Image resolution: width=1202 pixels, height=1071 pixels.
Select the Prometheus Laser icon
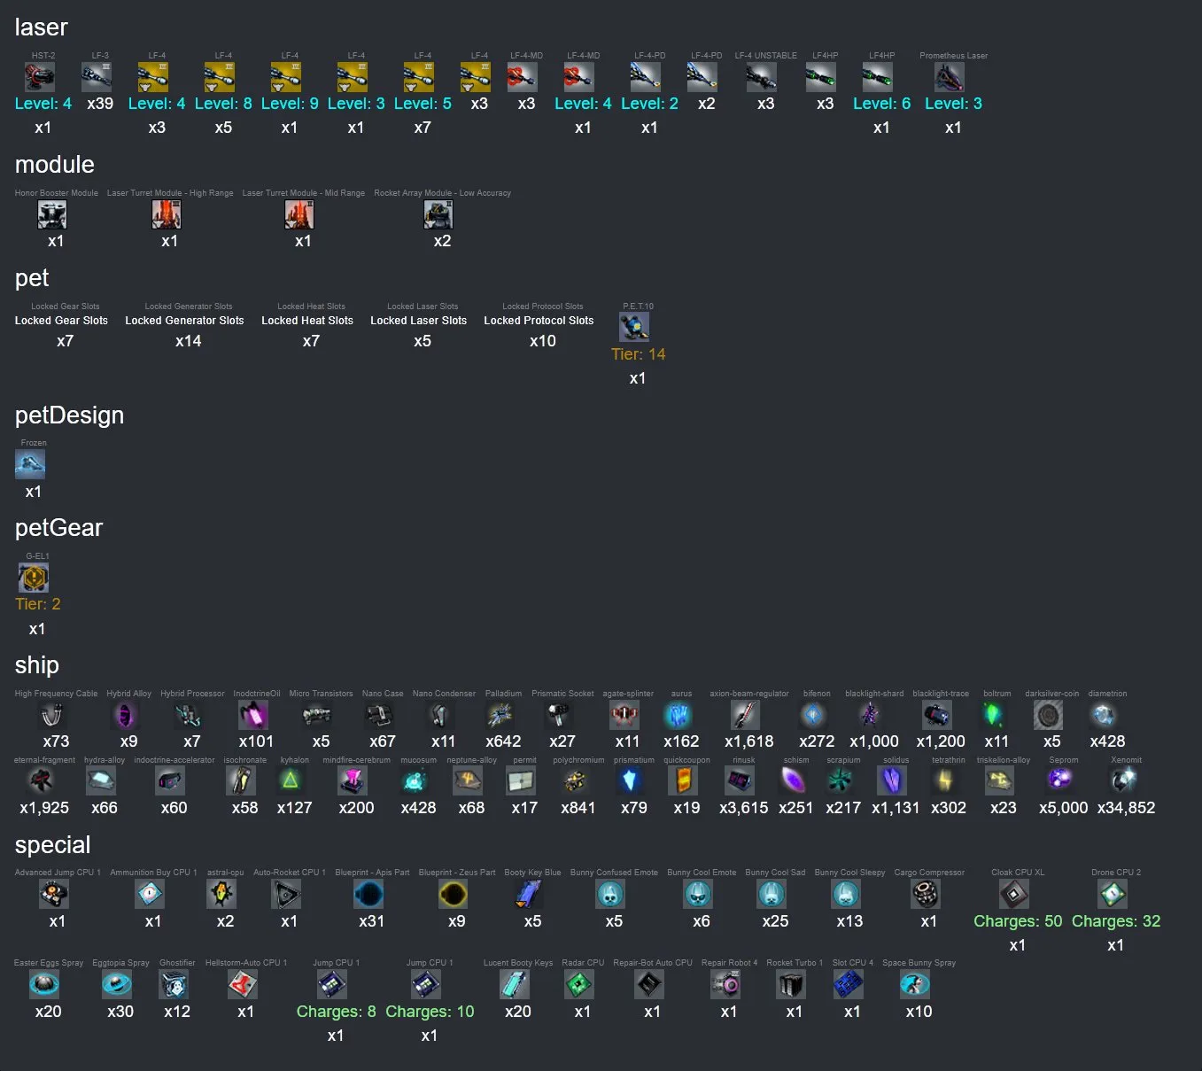950,77
